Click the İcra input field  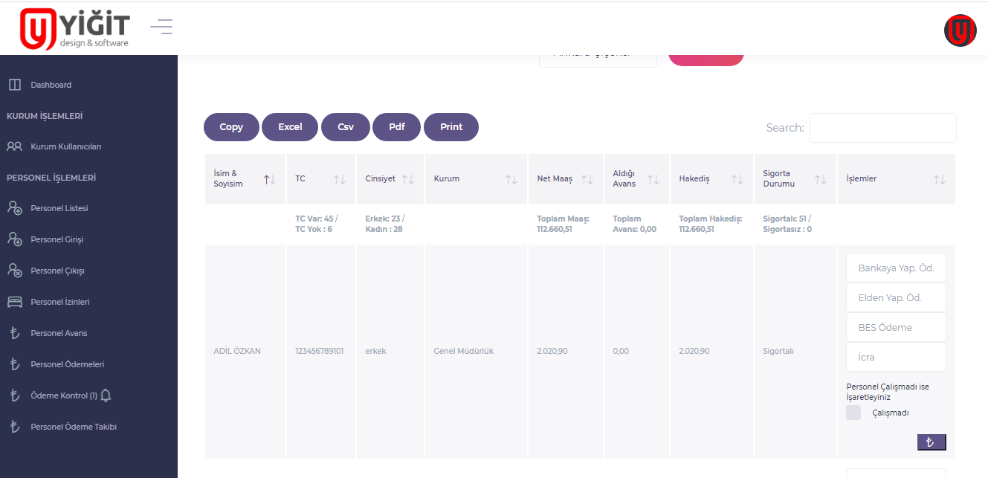pos(896,357)
